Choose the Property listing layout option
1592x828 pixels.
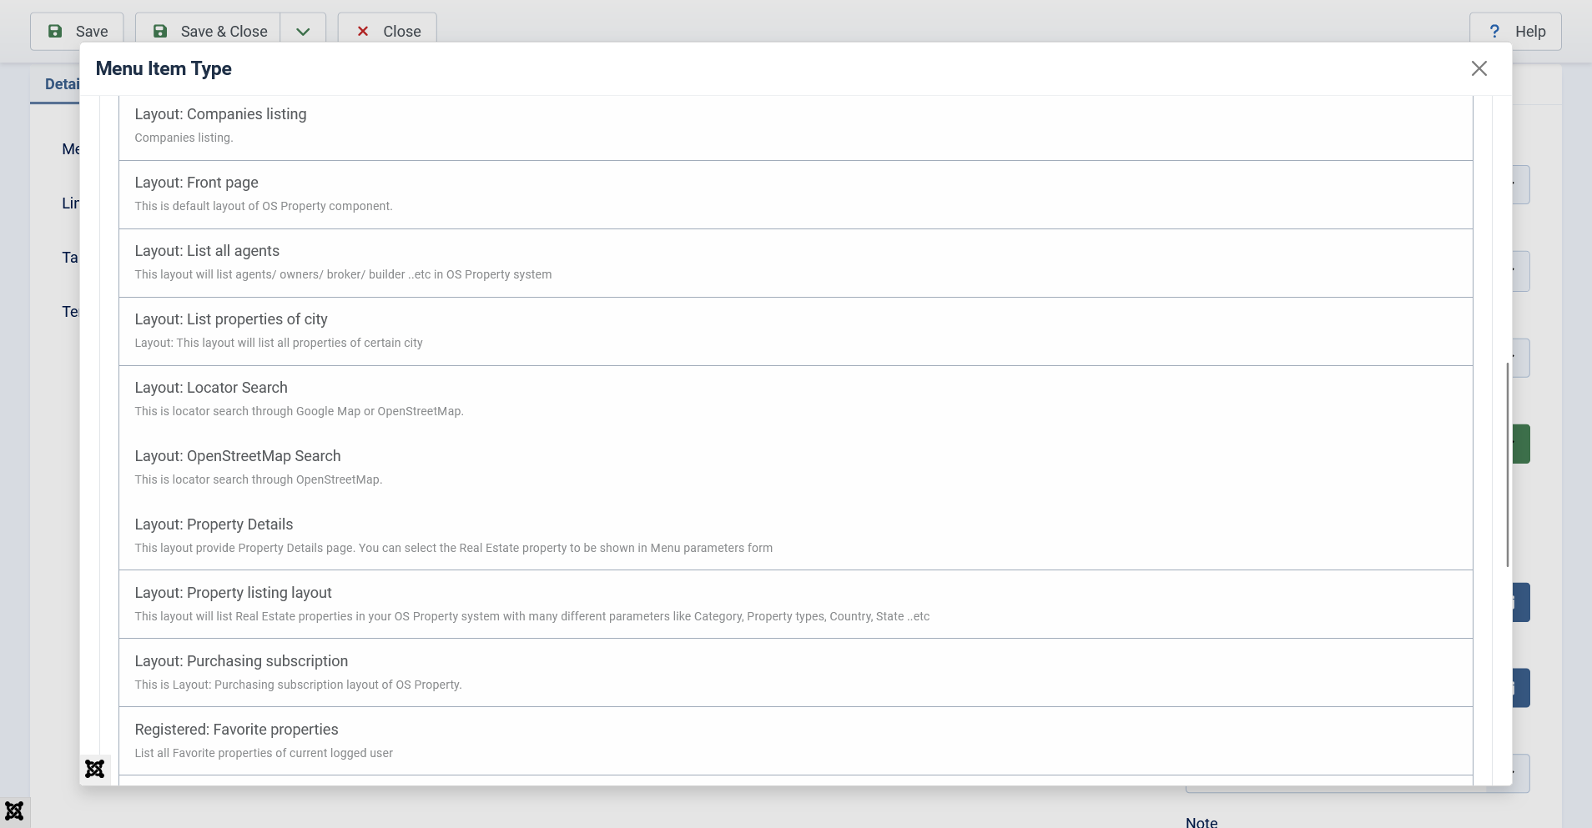[233, 593]
